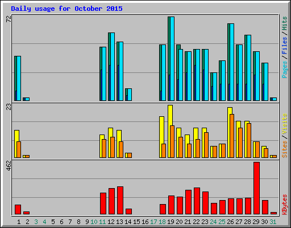This screenshot has height=228, width=291.
Task: Click the hits axis value 72
Action: (9, 19)
